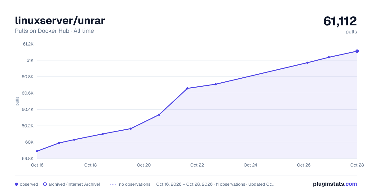Select the large final data point at Oct 28
Image resolution: width=372 pixels, height=195 pixels.
coord(357,51)
